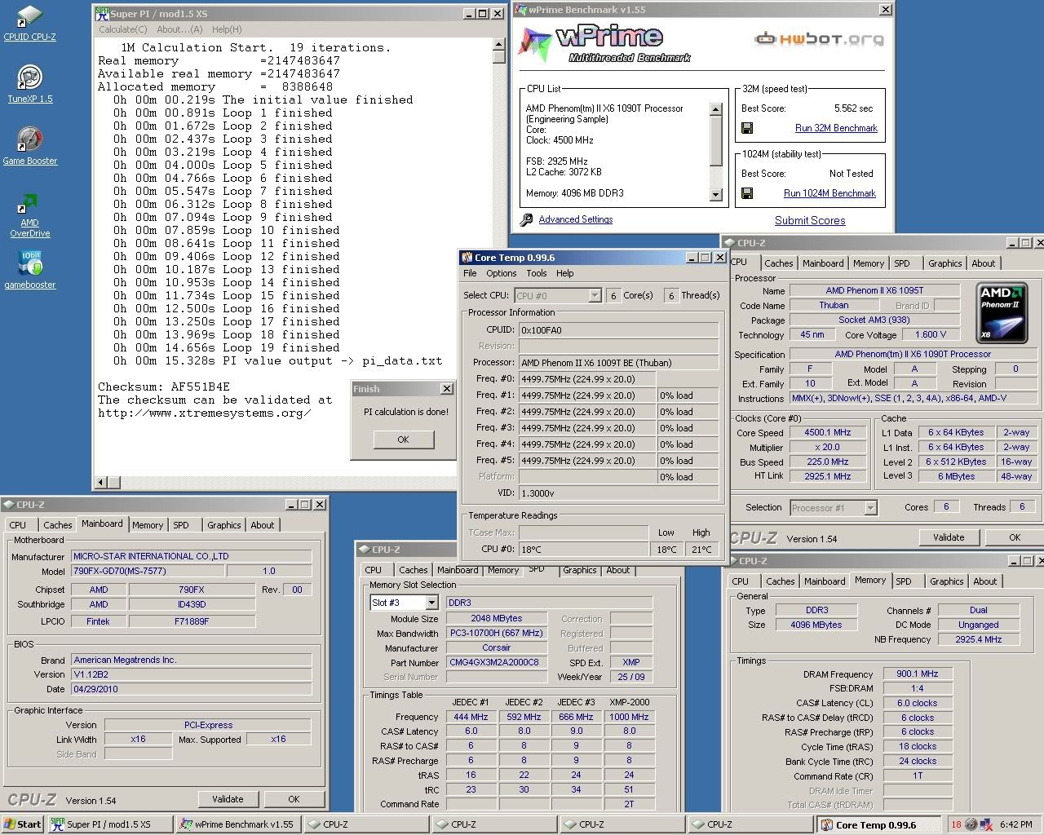Click the AMD Phenom II logo in CPU-Z
The image size is (1044, 835).
1002,312
